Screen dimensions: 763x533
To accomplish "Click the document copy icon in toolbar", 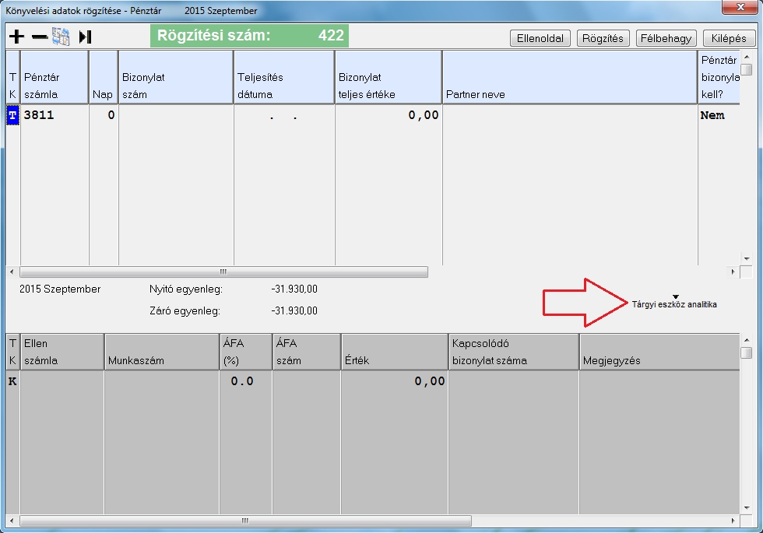I will point(62,37).
